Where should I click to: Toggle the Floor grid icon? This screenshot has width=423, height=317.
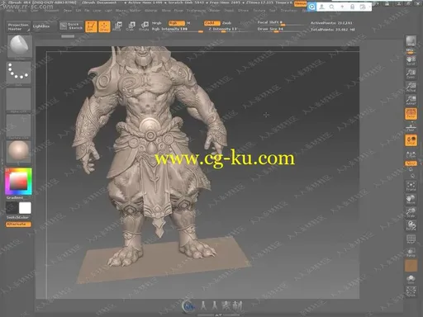point(411,127)
